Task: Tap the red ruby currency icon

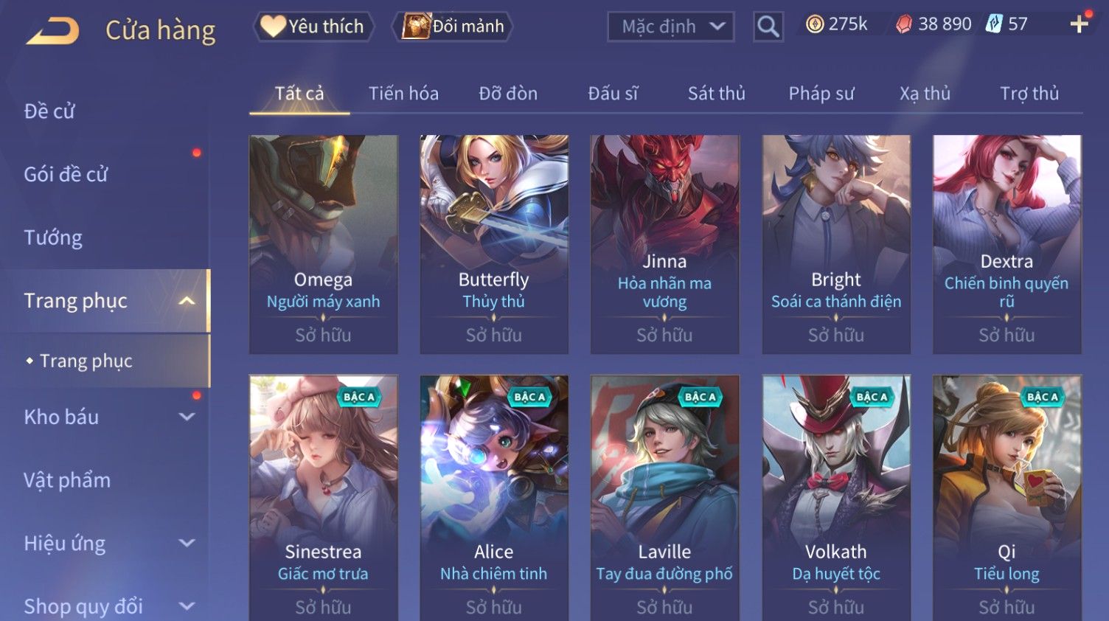Action: (904, 24)
